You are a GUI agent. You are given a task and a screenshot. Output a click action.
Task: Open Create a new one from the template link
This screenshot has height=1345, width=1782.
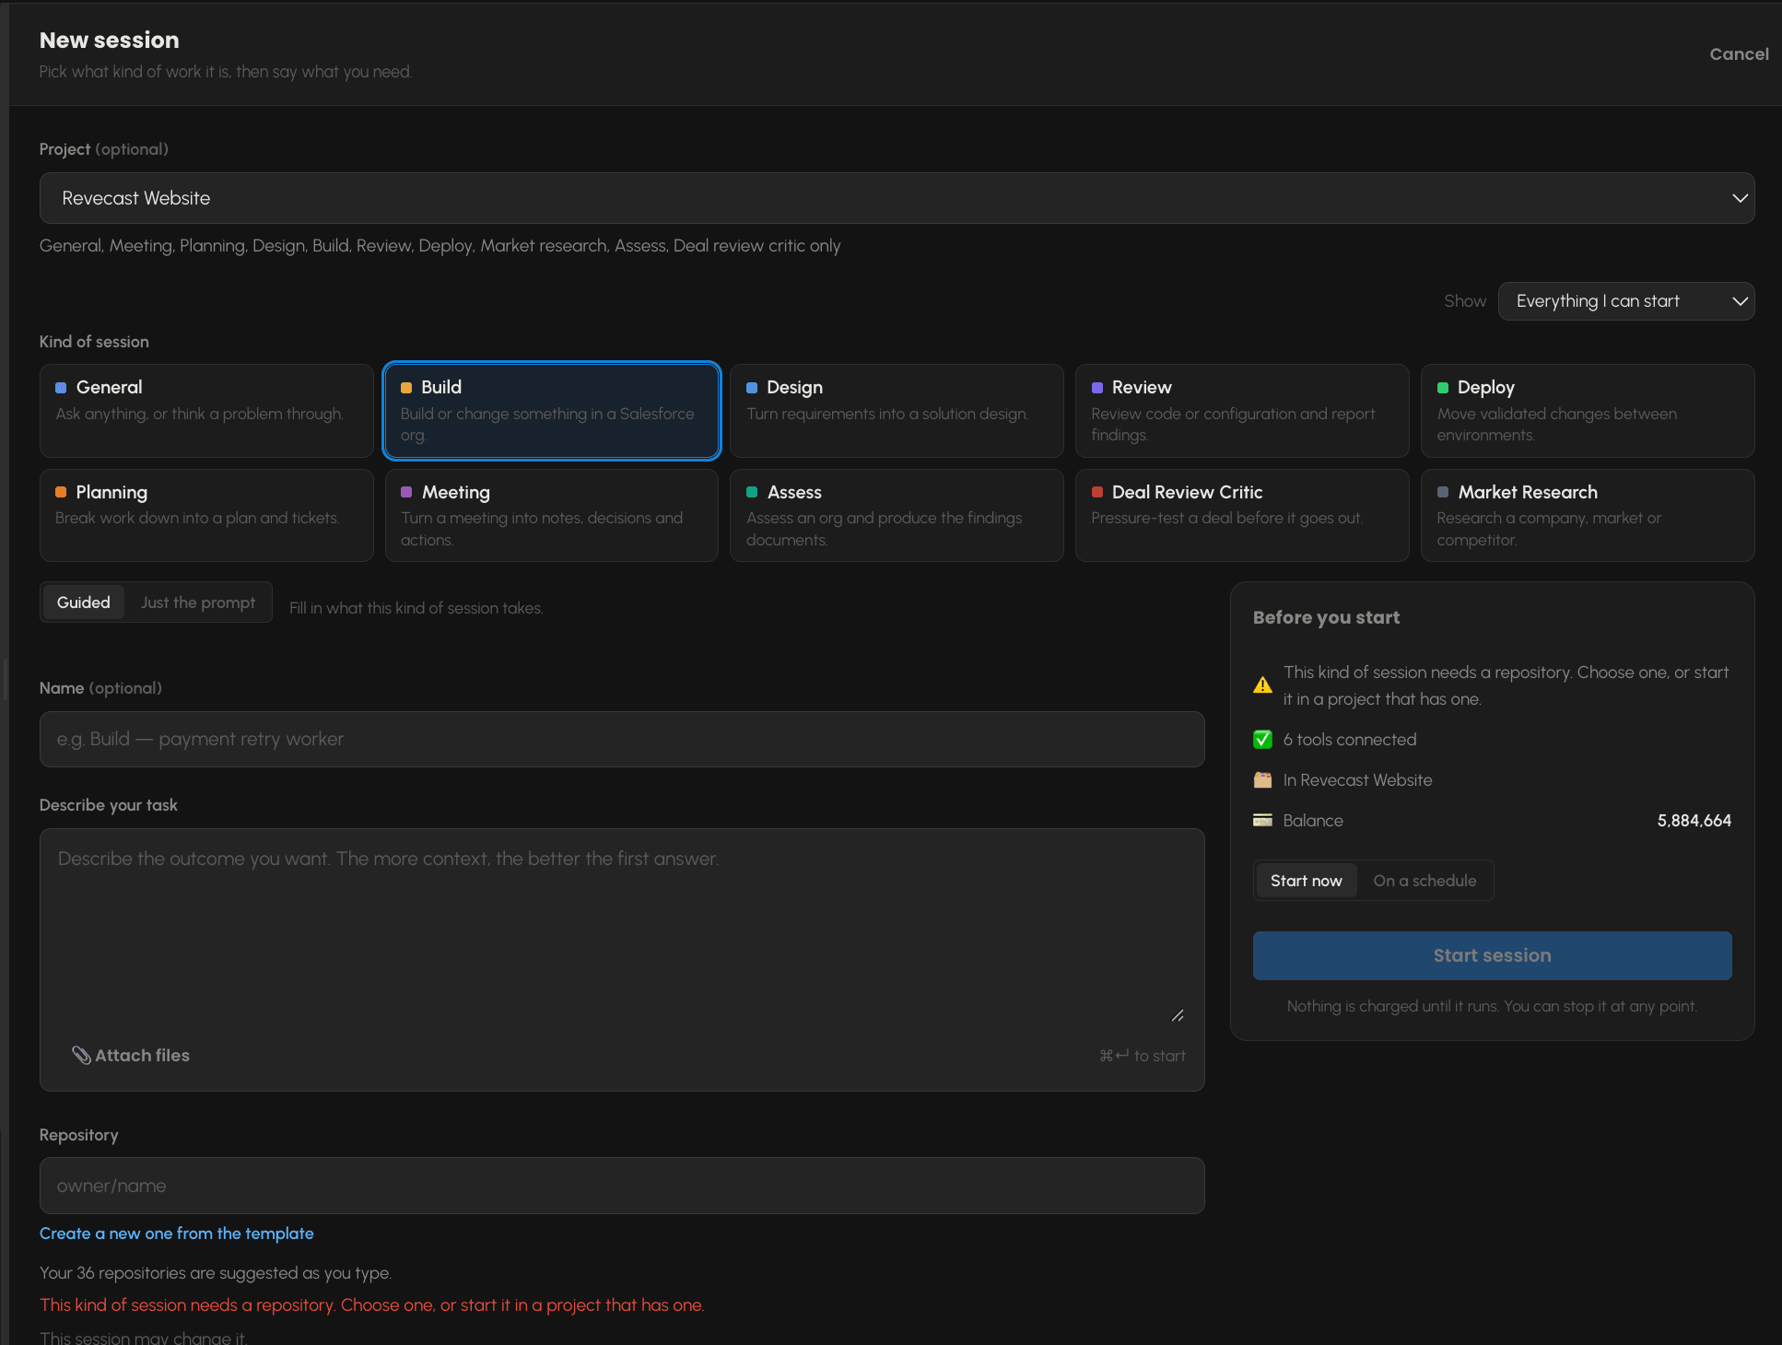(177, 1234)
